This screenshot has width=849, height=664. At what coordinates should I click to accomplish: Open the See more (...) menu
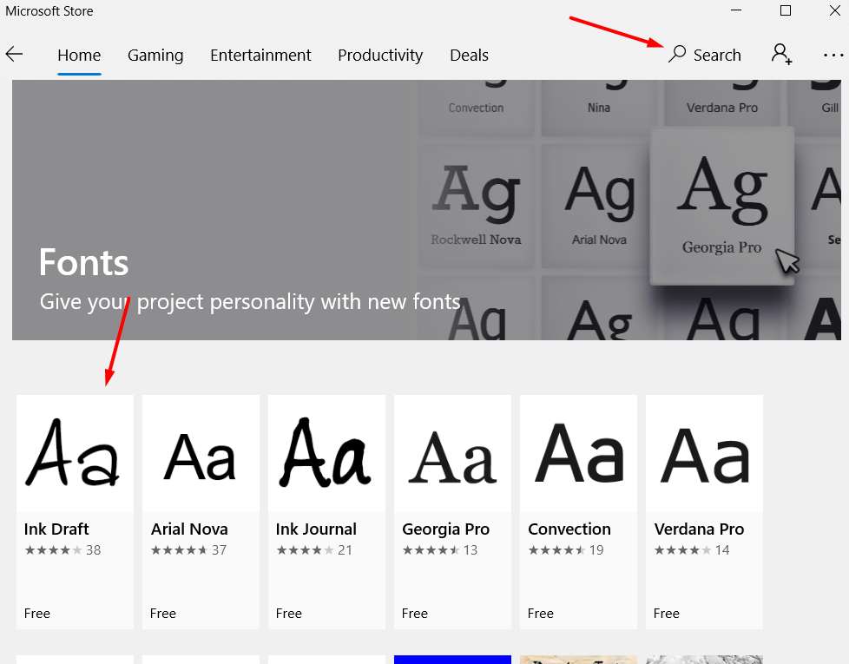click(831, 55)
